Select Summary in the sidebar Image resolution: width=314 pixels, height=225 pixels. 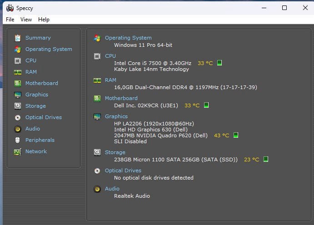(38, 38)
